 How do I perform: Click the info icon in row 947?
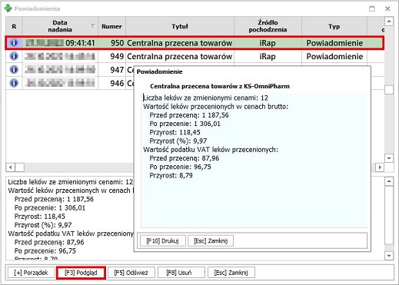(x=14, y=69)
